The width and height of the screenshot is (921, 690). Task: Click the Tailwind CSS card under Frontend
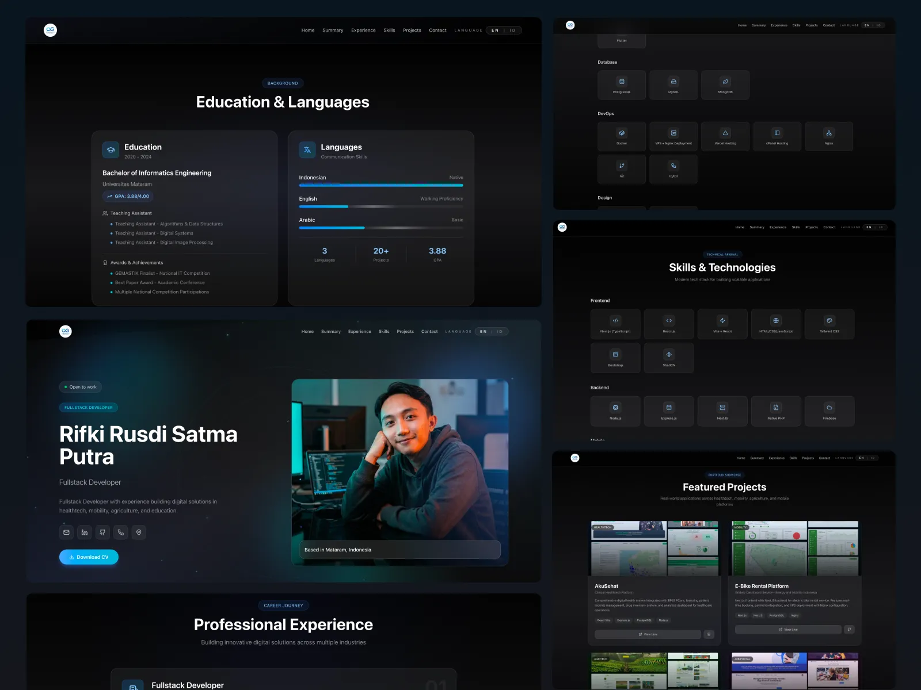pyautogui.click(x=829, y=324)
